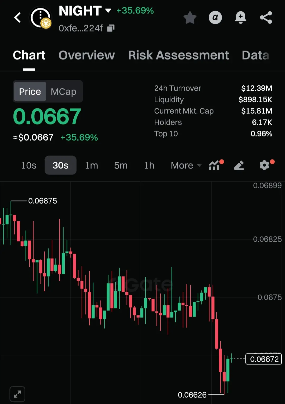The image size is (285, 404).
Task: Click the Current Mkt. Cap value $15.81M
Action: click(256, 111)
